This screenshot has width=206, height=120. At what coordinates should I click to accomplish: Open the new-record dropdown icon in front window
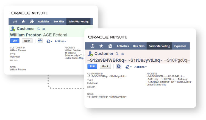[129, 67]
